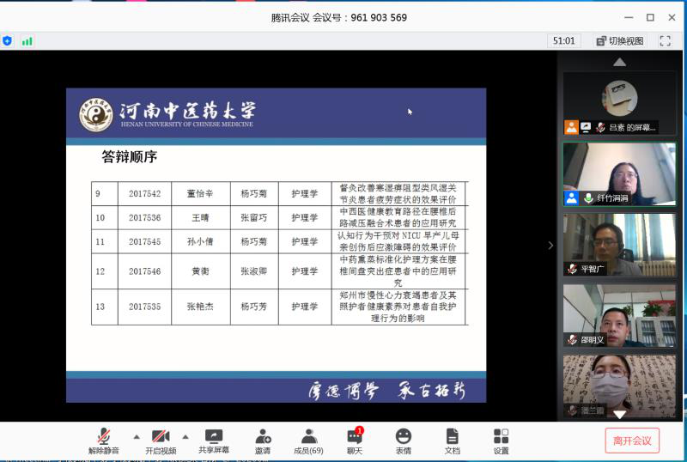Open the 邀请 invite option
Image resolution: width=687 pixels, height=462 pixels.
(263, 441)
